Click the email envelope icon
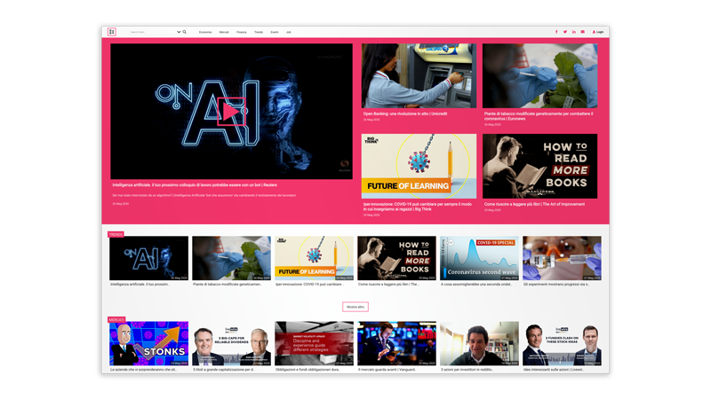 click(583, 32)
